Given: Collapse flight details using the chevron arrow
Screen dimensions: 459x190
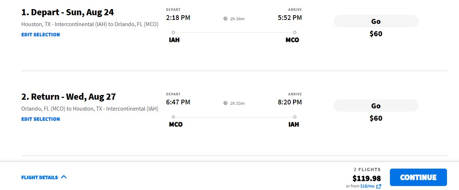Looking at the screenshot, I should [x=64, y=177].
